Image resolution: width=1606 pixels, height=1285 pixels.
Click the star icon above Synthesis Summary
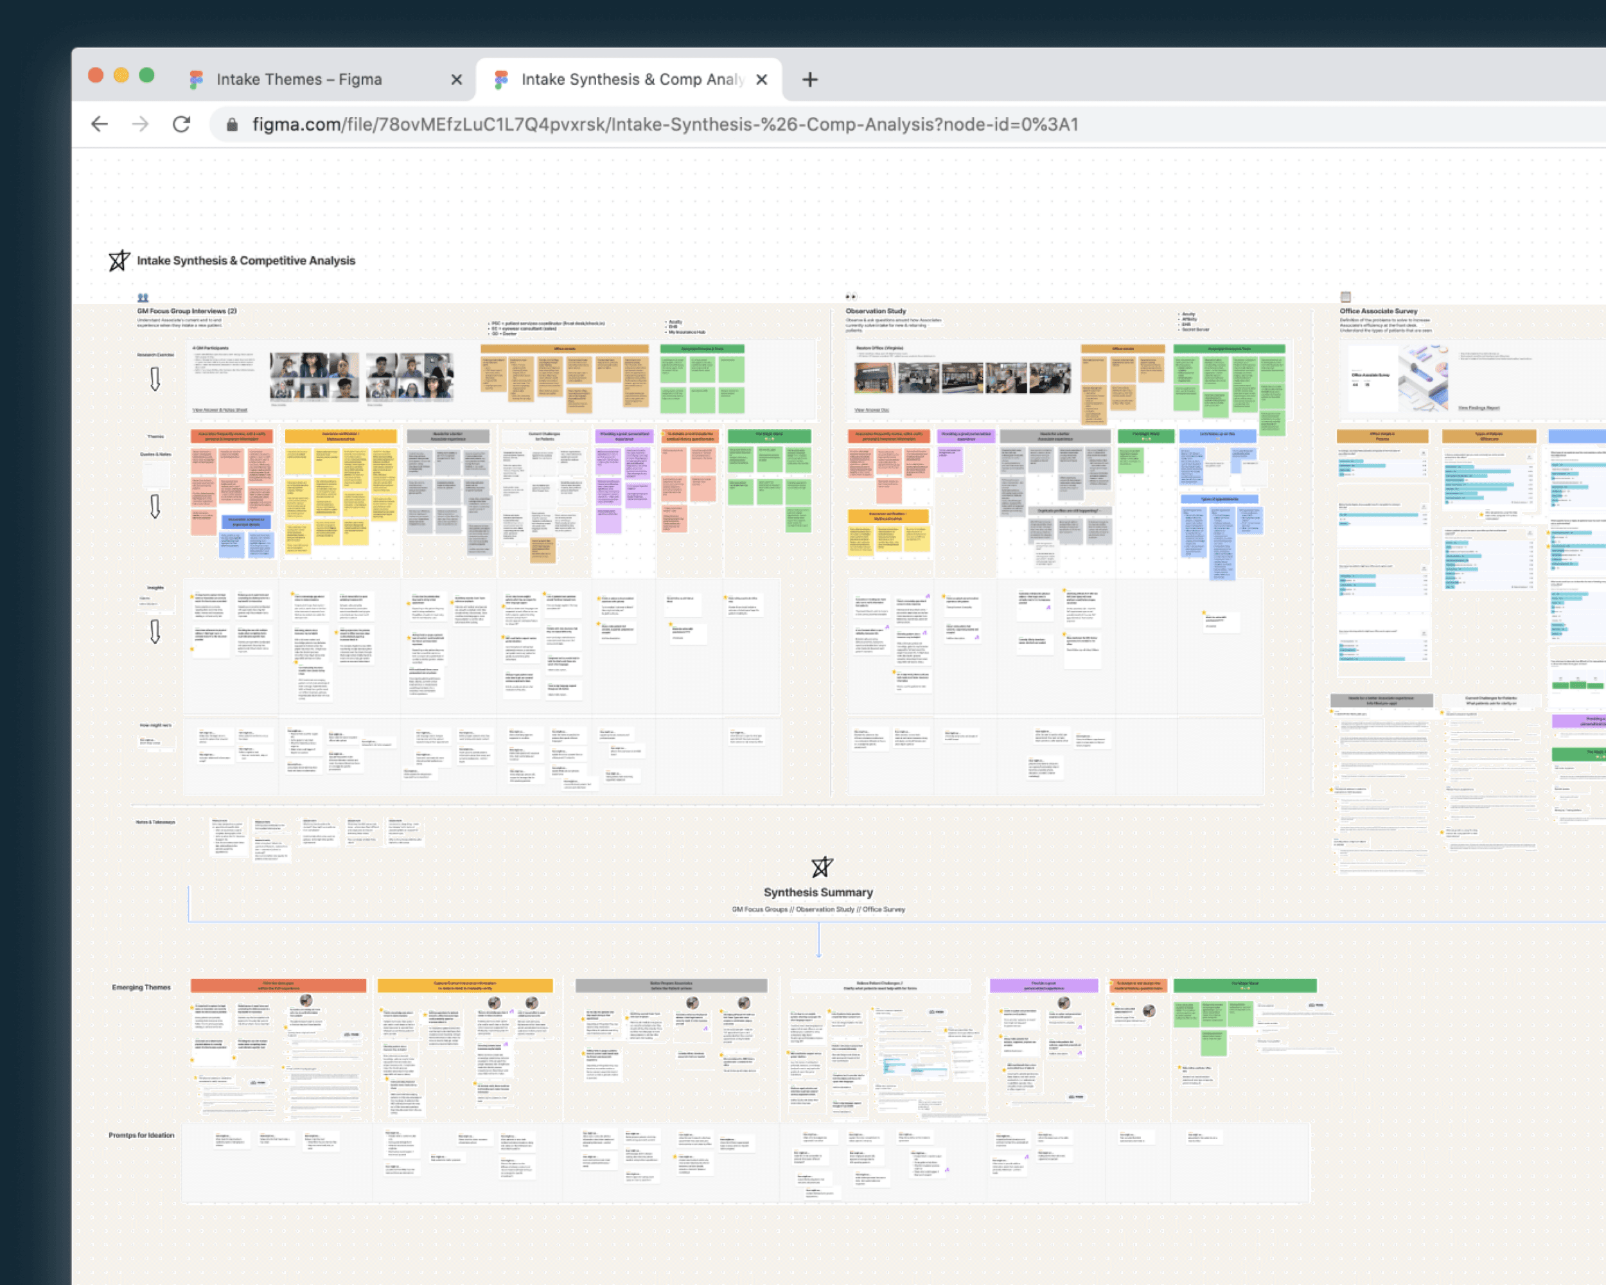click(822, 867)
